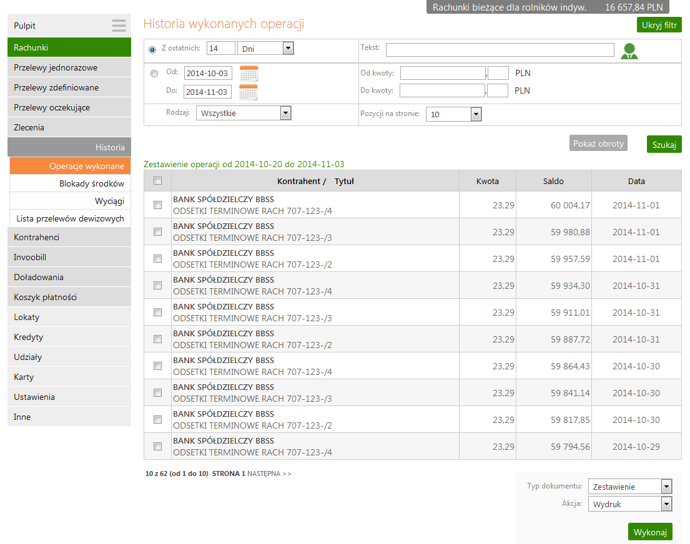Open 'Lista przelewów dewizowych' submenu item
This screenshot has width=690, height=544.
point(70,218)
